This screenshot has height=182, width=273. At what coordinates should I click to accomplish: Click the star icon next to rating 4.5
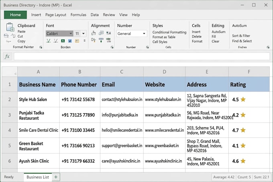pyautogui.click(x=243, y=100)
